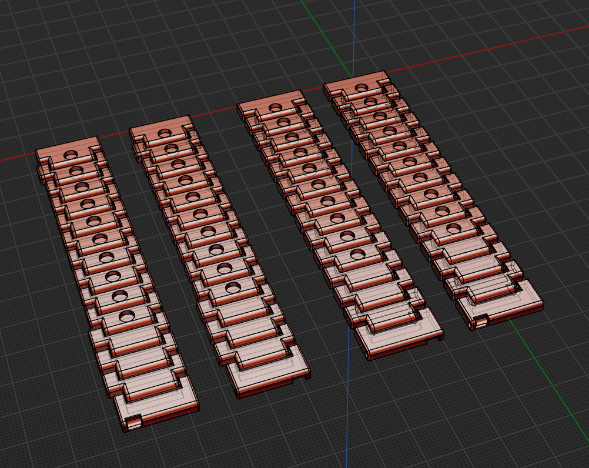The height and width of the screenshot is (468, 589).
Task: Click the lowest hole on the leftmost strip
Action: 126,316
